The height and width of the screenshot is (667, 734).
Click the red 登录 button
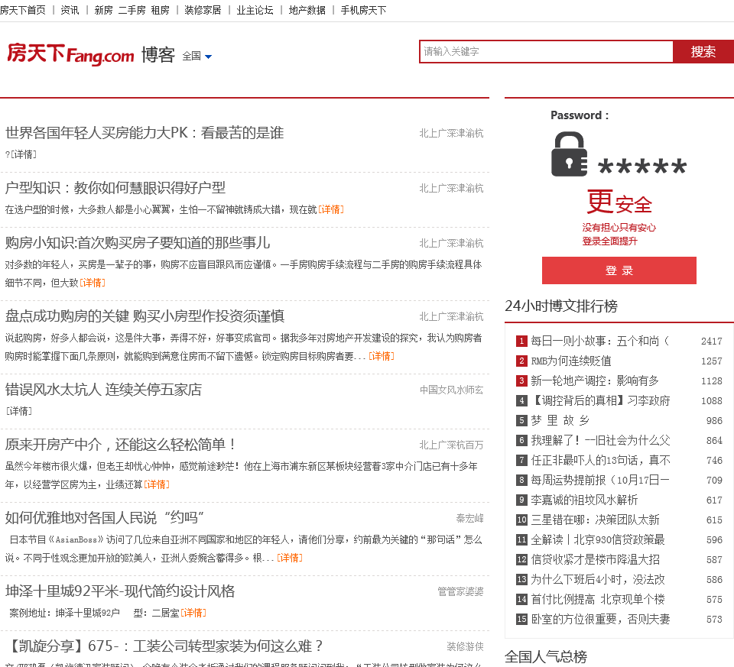coord(619,270)
